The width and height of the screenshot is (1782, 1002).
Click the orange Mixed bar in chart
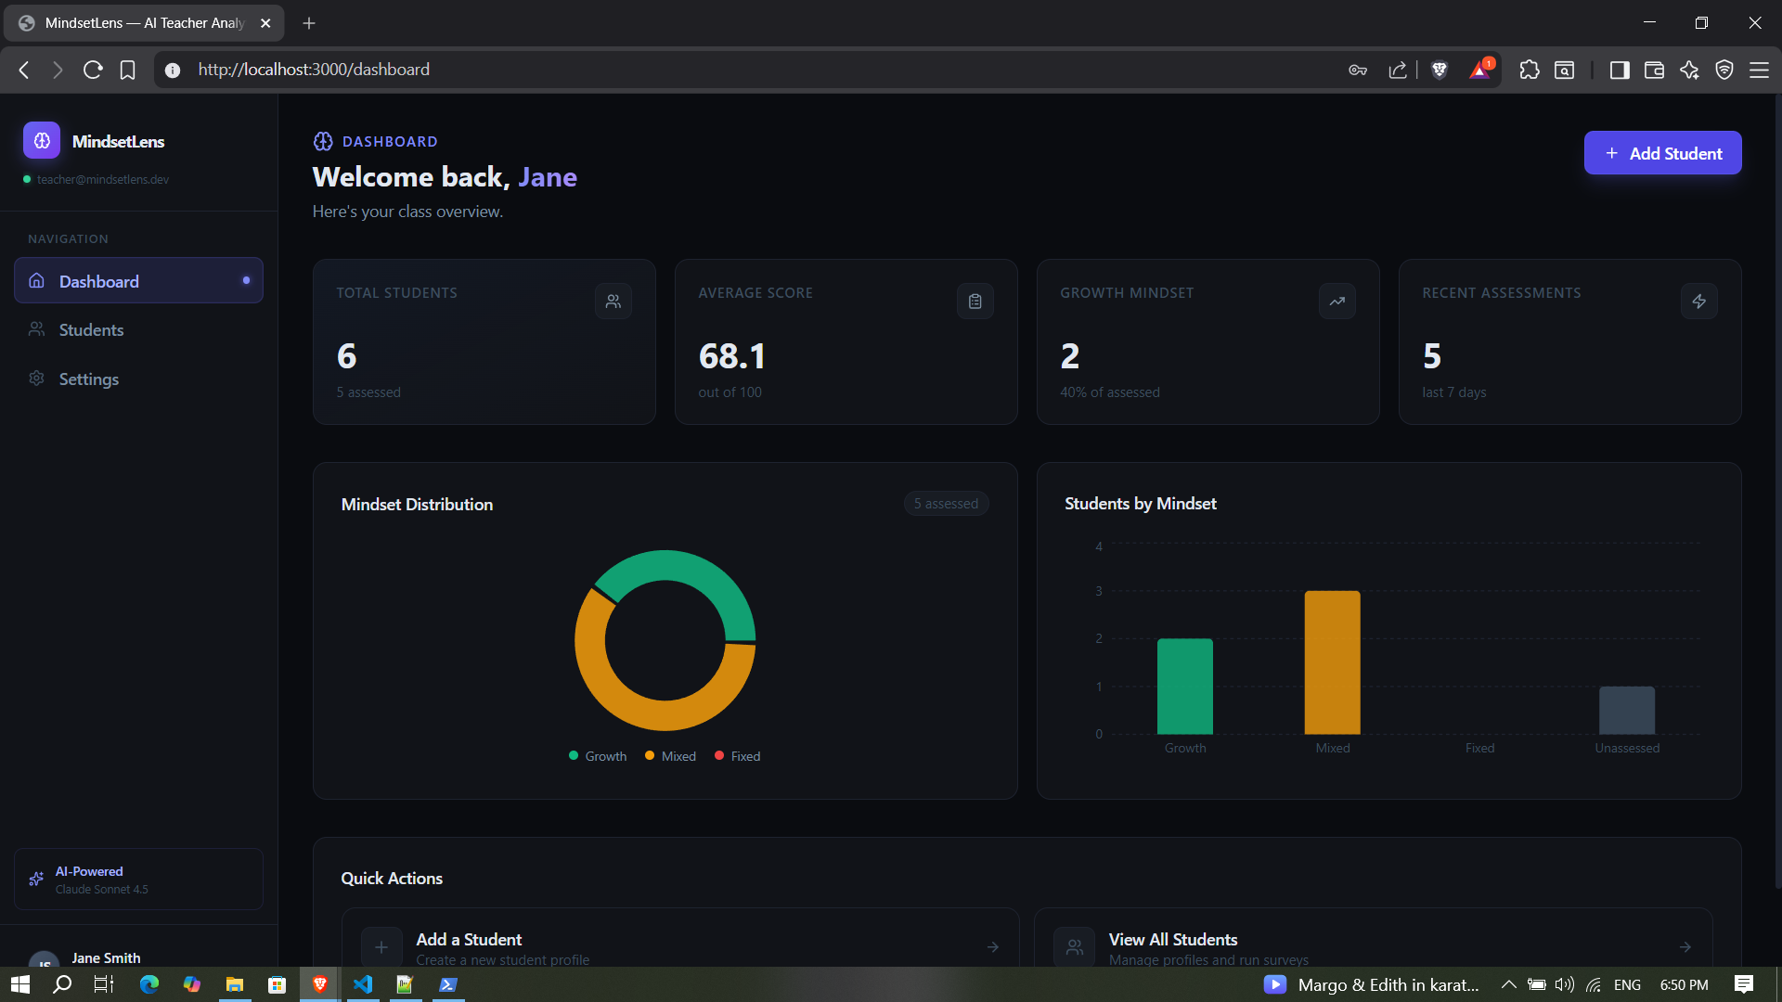click(x=1332, y=662)
